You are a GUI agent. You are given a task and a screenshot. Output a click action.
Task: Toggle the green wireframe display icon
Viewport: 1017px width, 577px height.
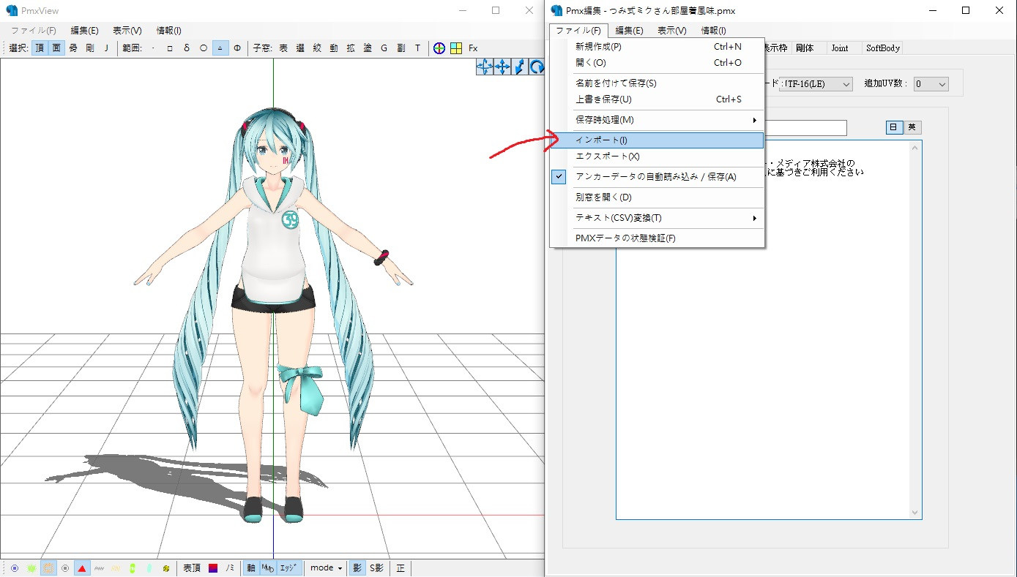[31, 567]
